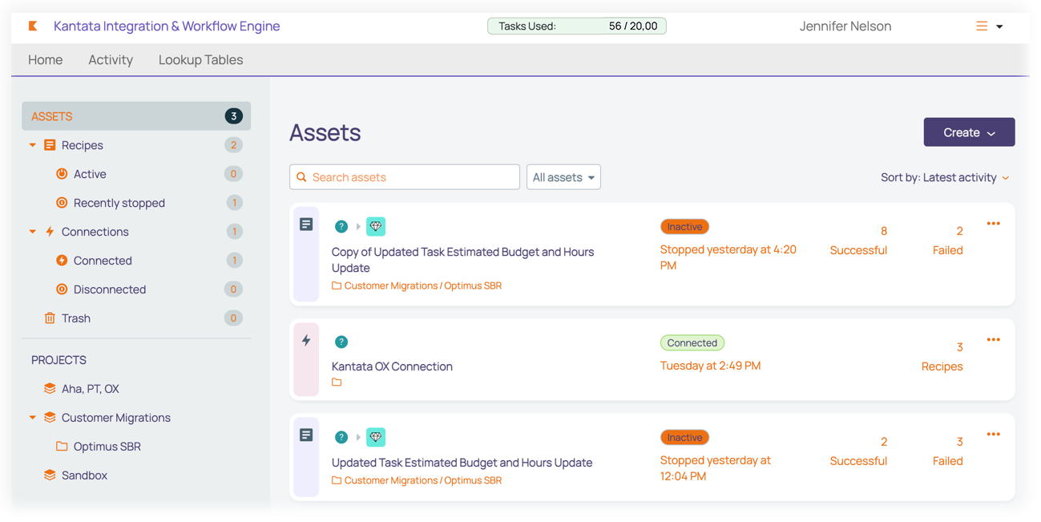Viewport: 1041px width, 522px height.
Task: Click the Sandbox project stack icon
Action: [x=50, y=475]
